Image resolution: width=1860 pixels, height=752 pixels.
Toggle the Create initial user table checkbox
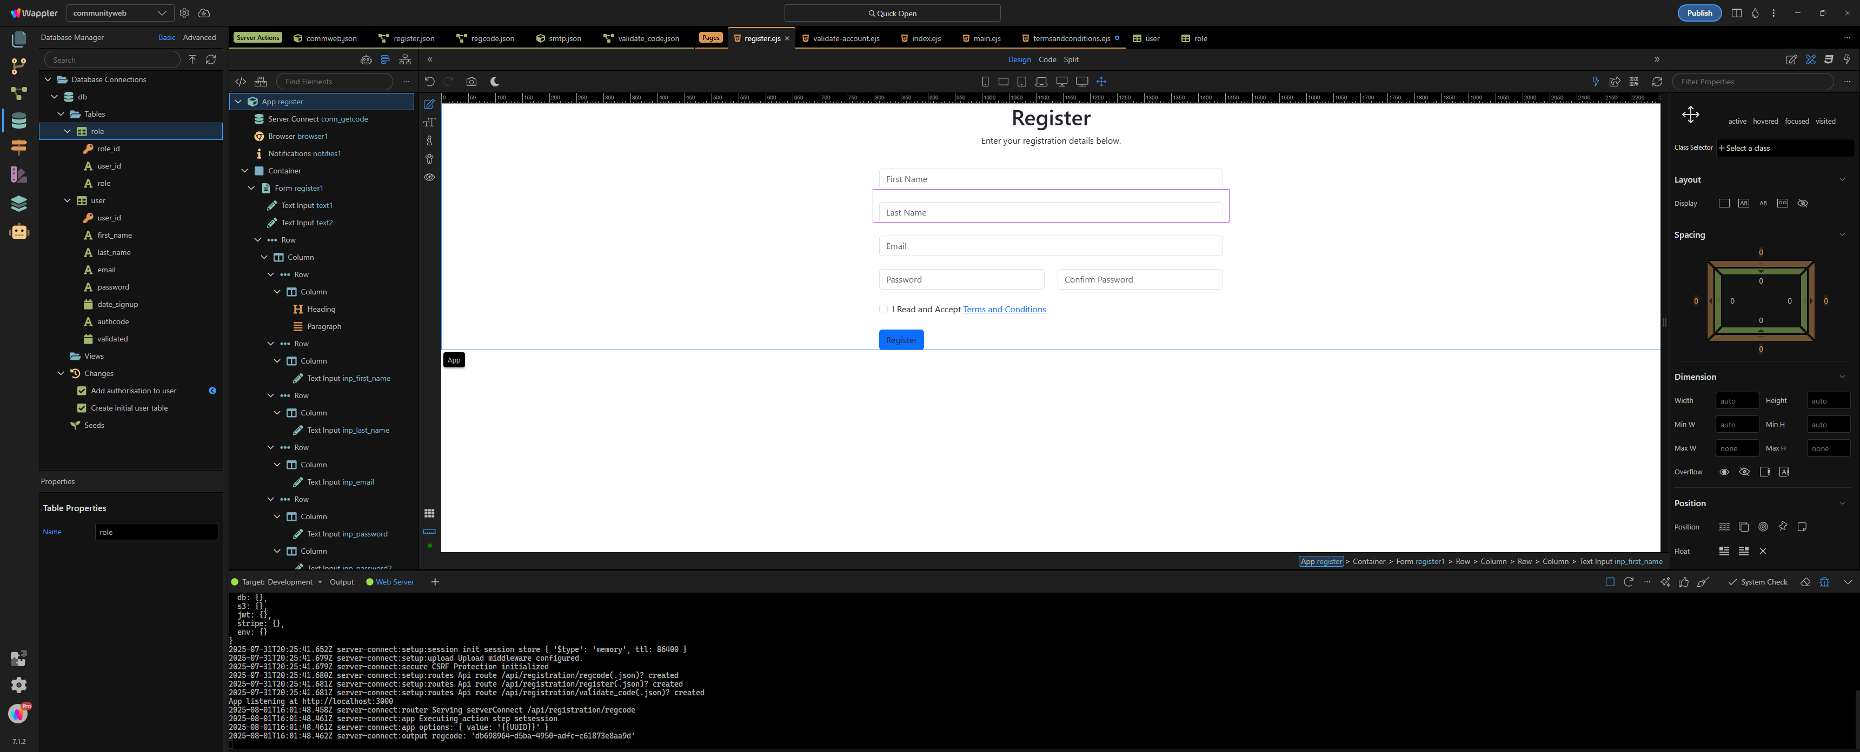click(x=82, y=408)
